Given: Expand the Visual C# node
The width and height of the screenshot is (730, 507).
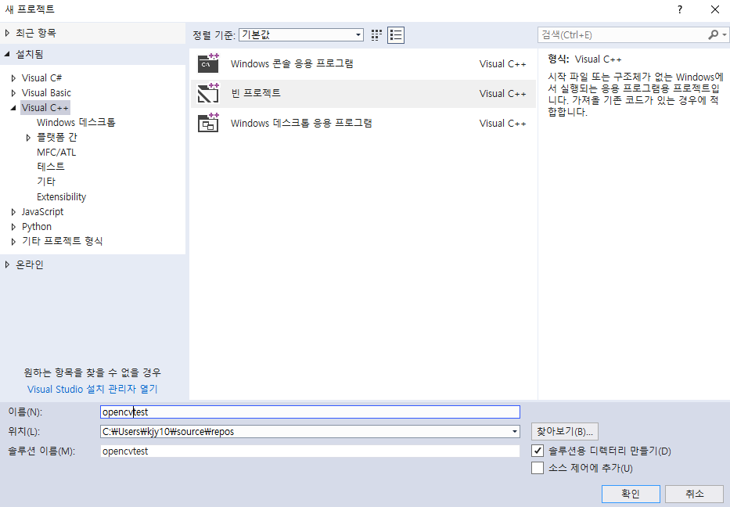Looking at the screenshot, I should pyautogui.click(x=13, y=78).
